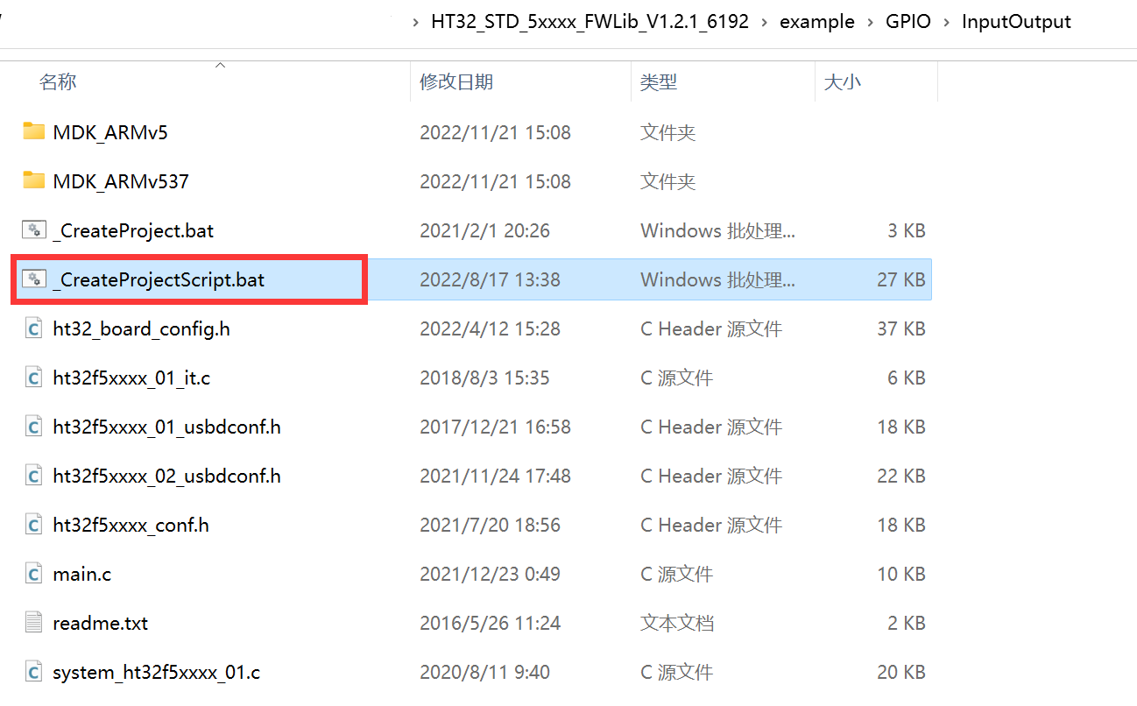
Task: Click the main.c source file icon
Action: point(33,574)
